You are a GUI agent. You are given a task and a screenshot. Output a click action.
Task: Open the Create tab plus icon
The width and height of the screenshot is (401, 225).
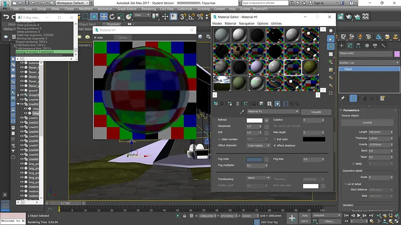coord(342,45)
